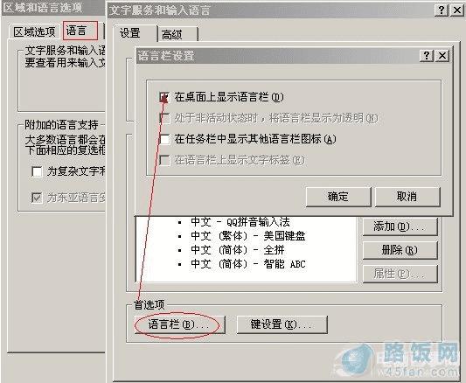The image size is (466, 383).
Task: Click help icon of 文字服务和输入语言 window
Action: (x=442, y=10)
